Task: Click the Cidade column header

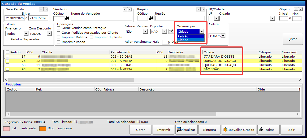Action: (x=230, y=52)
